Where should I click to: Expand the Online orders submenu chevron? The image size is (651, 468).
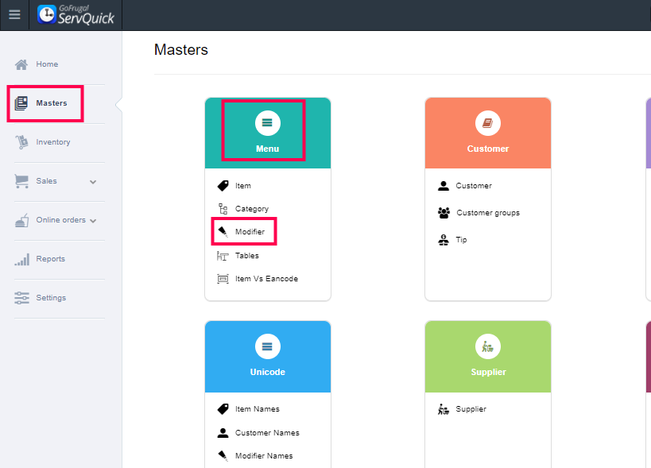point(93,221)
